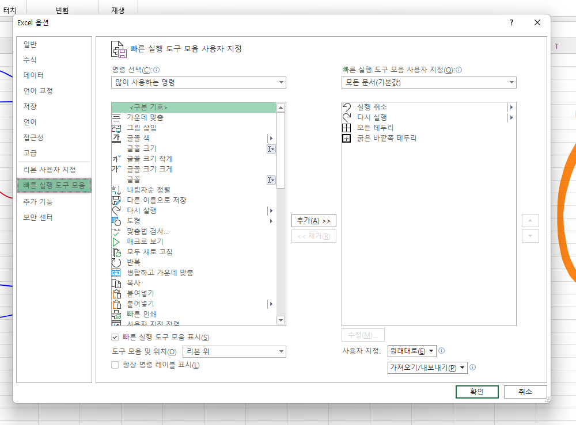
Task: Open 고급 options category
Action: (x=30, y=153)
